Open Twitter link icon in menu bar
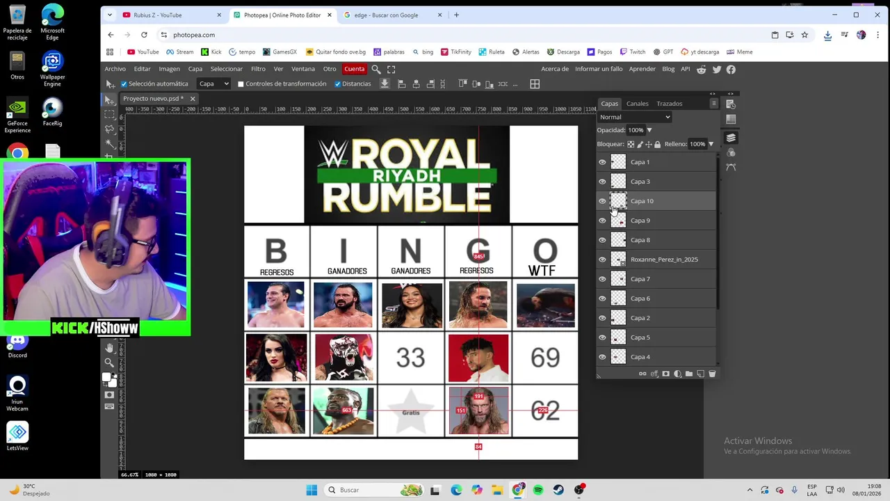 pos(717,69)
